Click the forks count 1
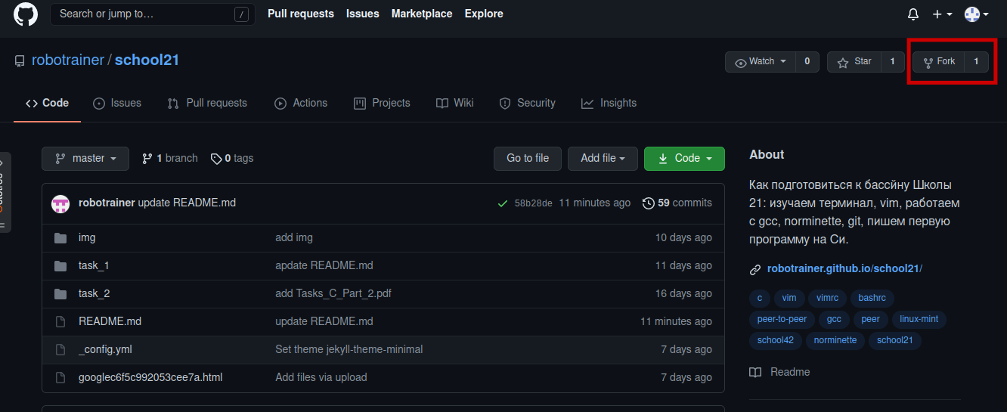This screenshot has height=412, width=1007. pos(976,62)
